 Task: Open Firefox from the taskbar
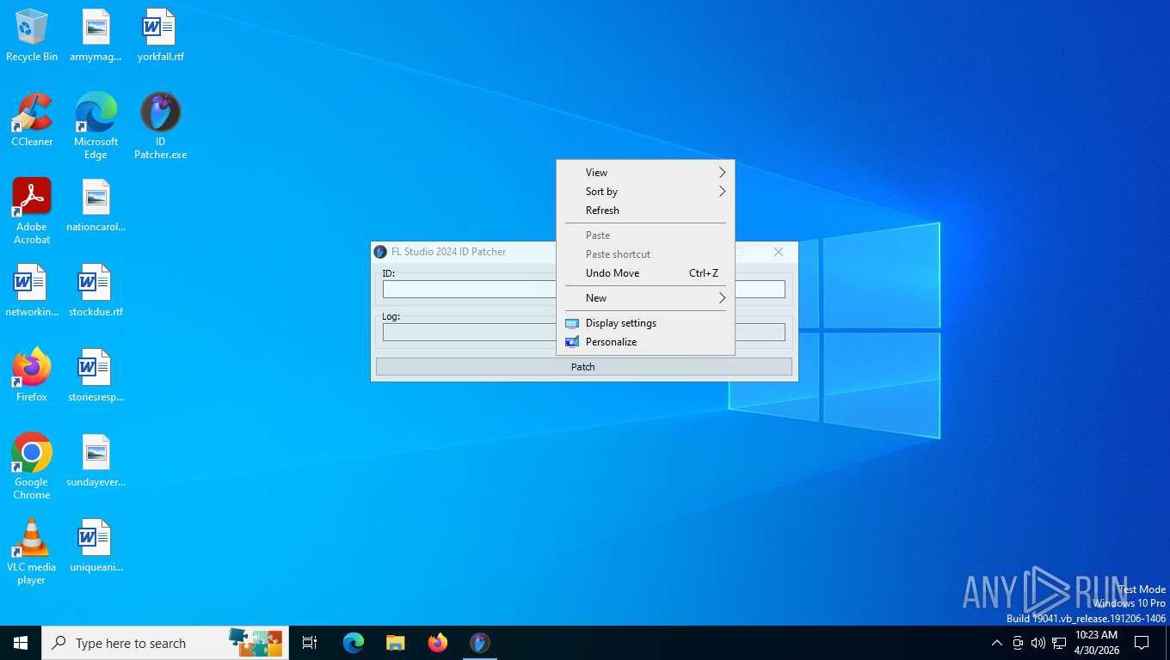coord(438,643)
